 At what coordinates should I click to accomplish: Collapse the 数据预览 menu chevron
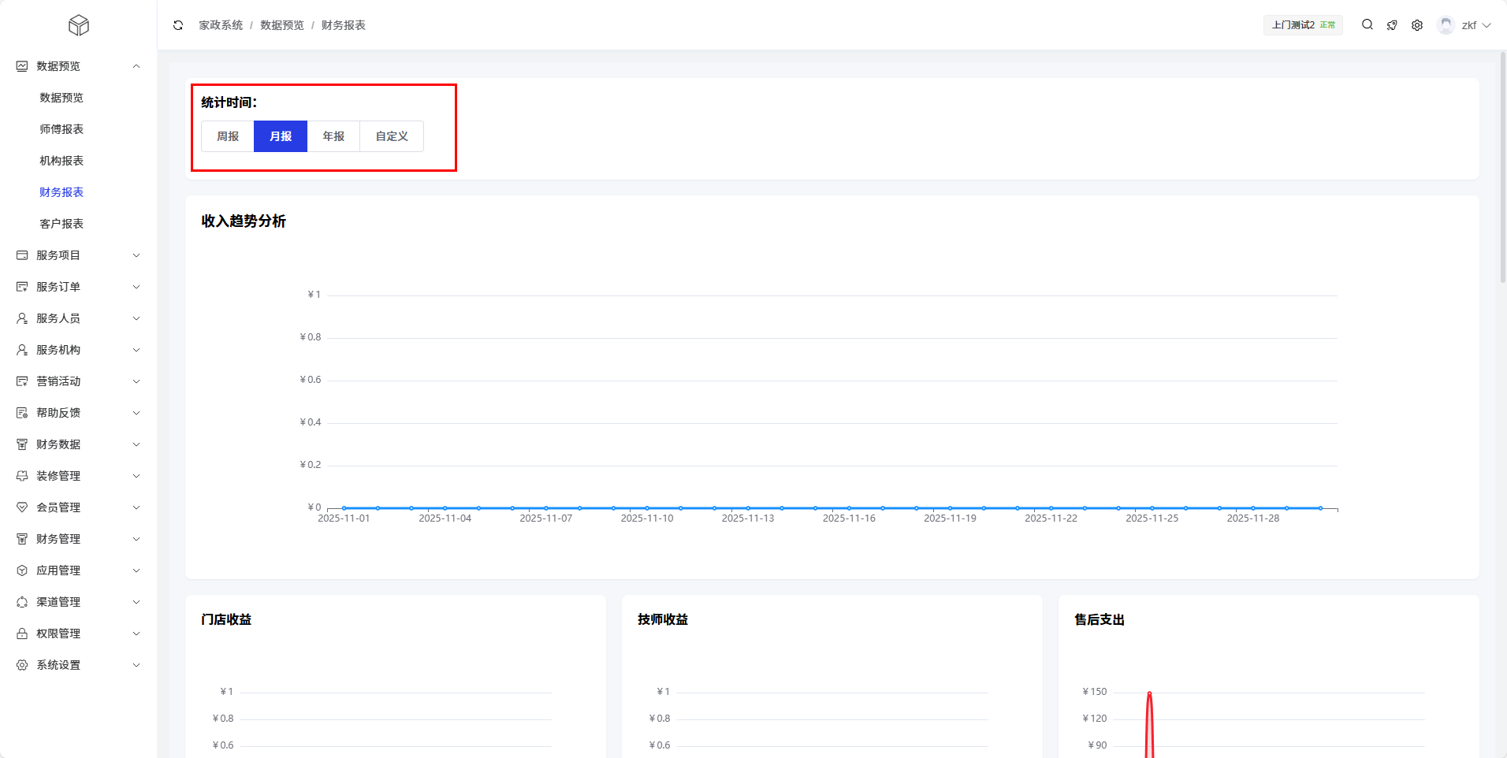click(136, 66)
